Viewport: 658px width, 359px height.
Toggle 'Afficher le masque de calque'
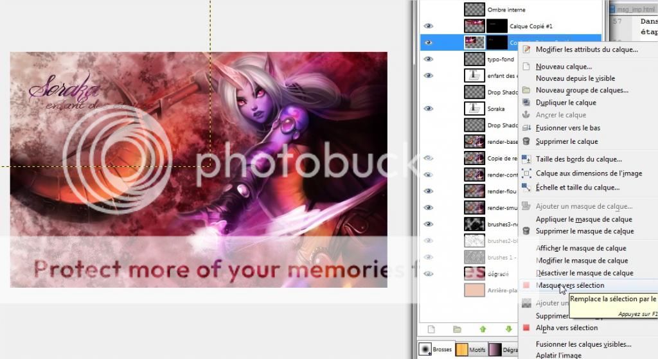[581, 249]
